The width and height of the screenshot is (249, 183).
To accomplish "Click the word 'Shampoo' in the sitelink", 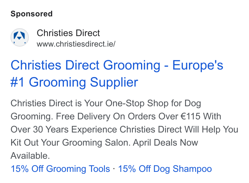I will pyautogui.click(x=192, y=169).
